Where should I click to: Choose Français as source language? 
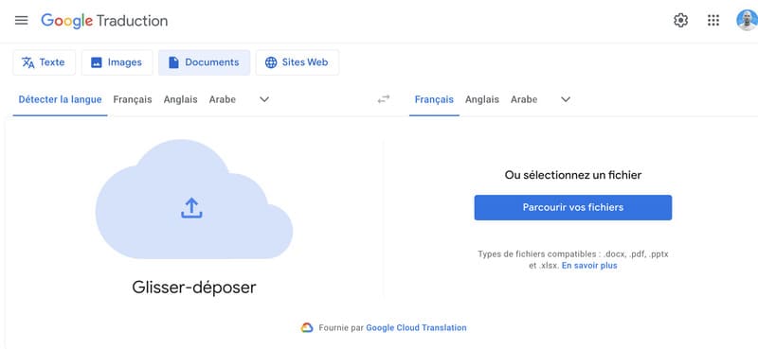coord(133,99)
